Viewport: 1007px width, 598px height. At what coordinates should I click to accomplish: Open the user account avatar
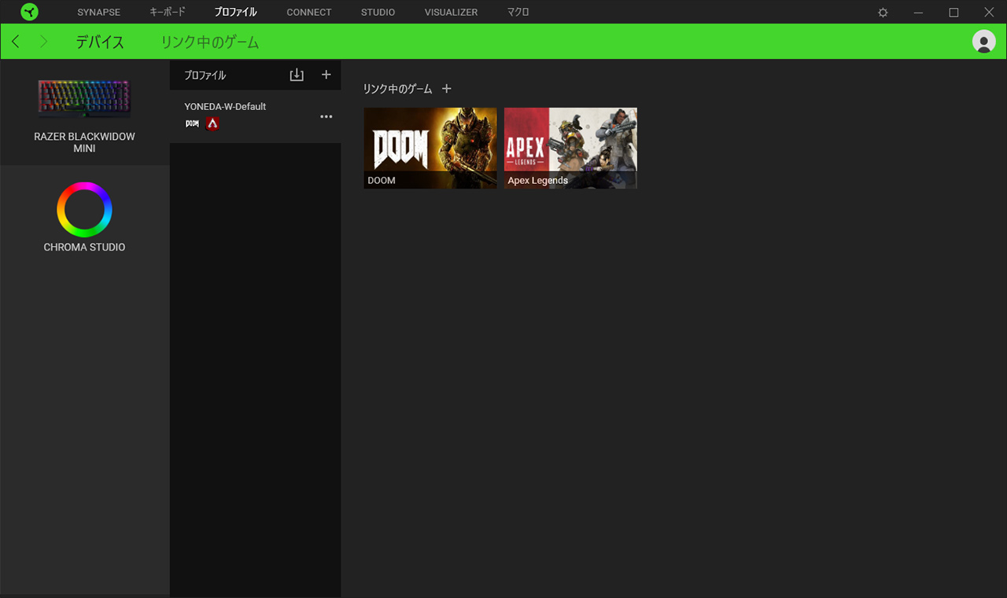(x=984, y=42)
